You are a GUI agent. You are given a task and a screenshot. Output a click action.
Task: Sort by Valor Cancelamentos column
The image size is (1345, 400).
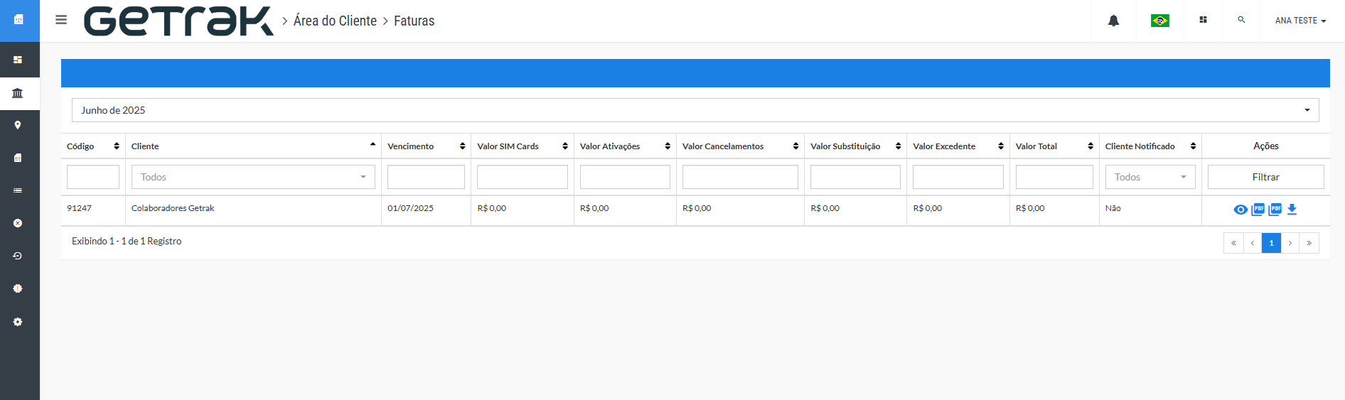(x=740, y=146)
